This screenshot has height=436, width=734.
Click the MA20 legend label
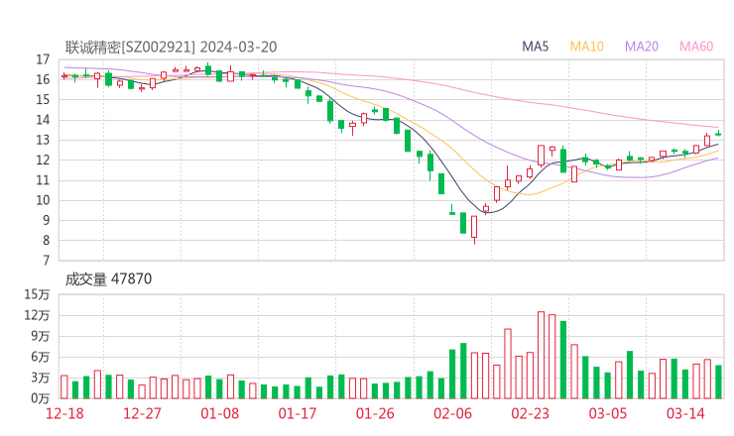click(x=642, y=47)
